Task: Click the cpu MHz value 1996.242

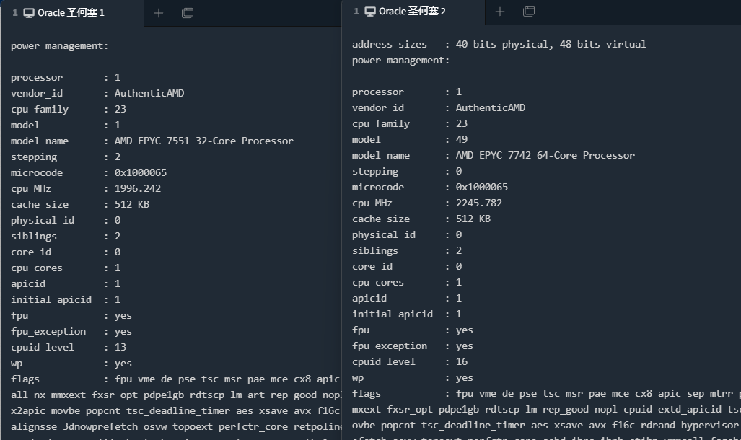Action: pyautogui.click(x=137, y=188)
